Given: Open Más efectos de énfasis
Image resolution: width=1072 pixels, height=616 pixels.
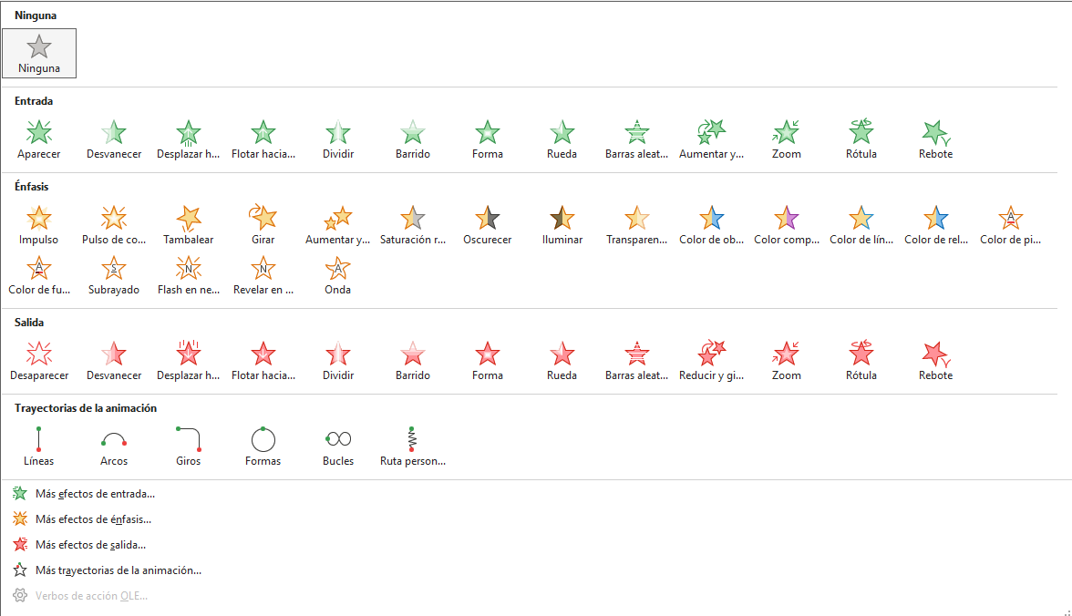Looking at the screenshot, I should point(93,519).
